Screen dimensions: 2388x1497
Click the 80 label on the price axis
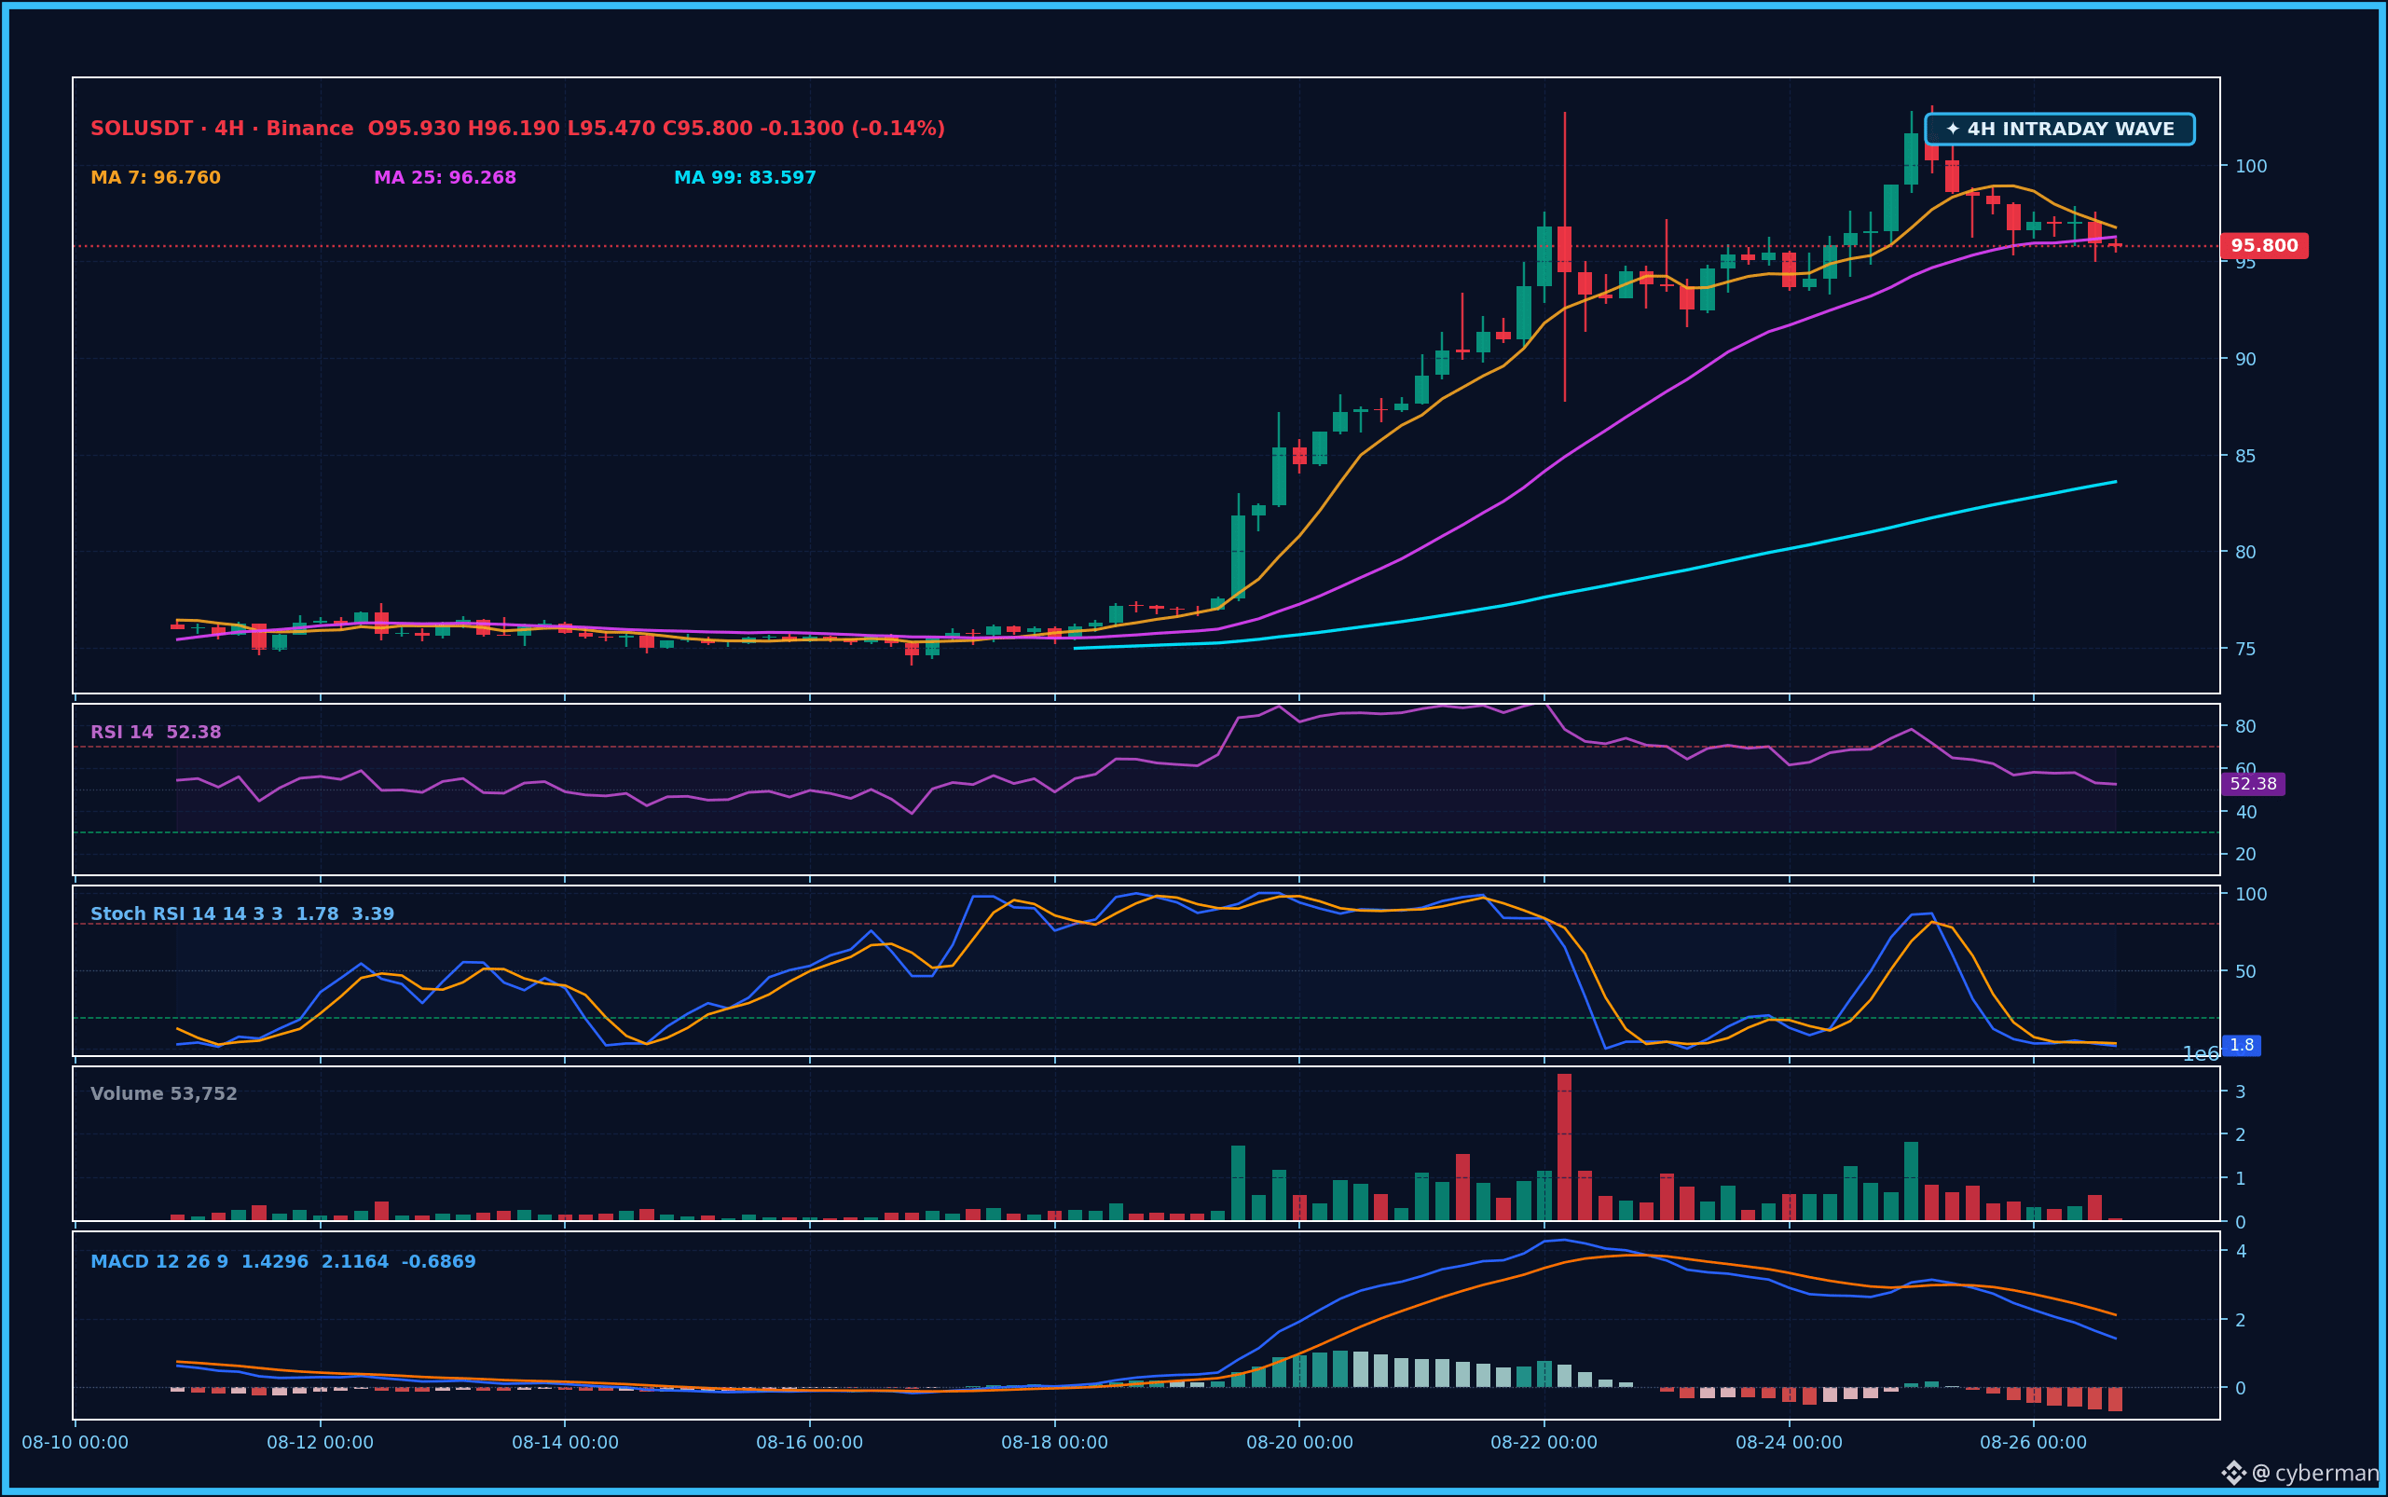(x=2245, y=553)
